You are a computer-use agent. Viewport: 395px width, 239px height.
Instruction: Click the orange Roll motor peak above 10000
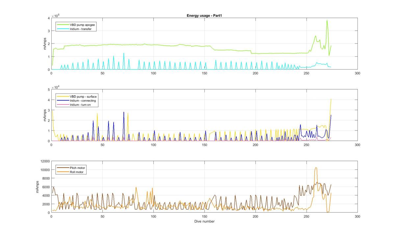click(316, 168)
